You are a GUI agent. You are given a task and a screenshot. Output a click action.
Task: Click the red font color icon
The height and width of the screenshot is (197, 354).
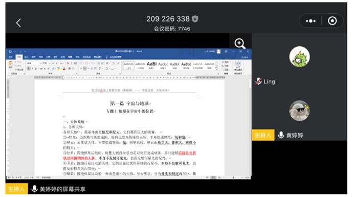coord(64,69)
